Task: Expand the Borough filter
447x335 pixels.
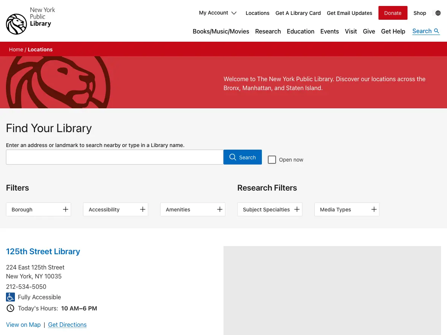Action: pos(39,210)
